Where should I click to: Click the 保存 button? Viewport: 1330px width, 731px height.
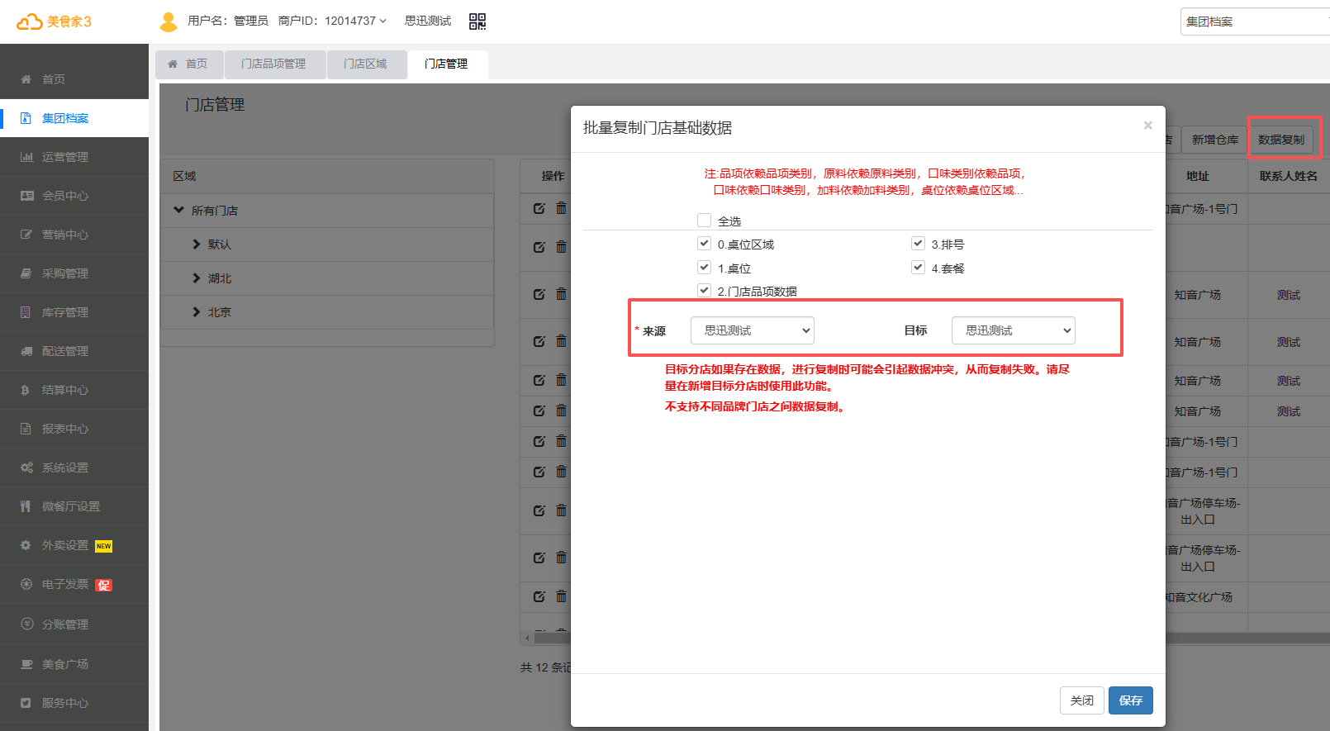click(1130, 700)
